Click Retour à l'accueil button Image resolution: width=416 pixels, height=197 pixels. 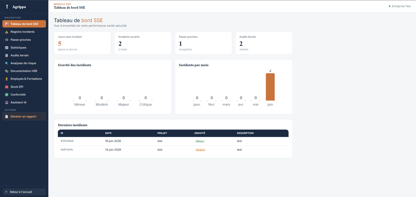pyautogui.click(x=24, y=192)
